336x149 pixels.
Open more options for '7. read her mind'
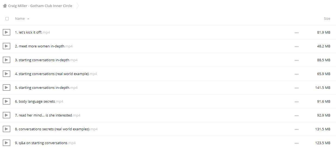pyautogui.click(x=296, y=115)
